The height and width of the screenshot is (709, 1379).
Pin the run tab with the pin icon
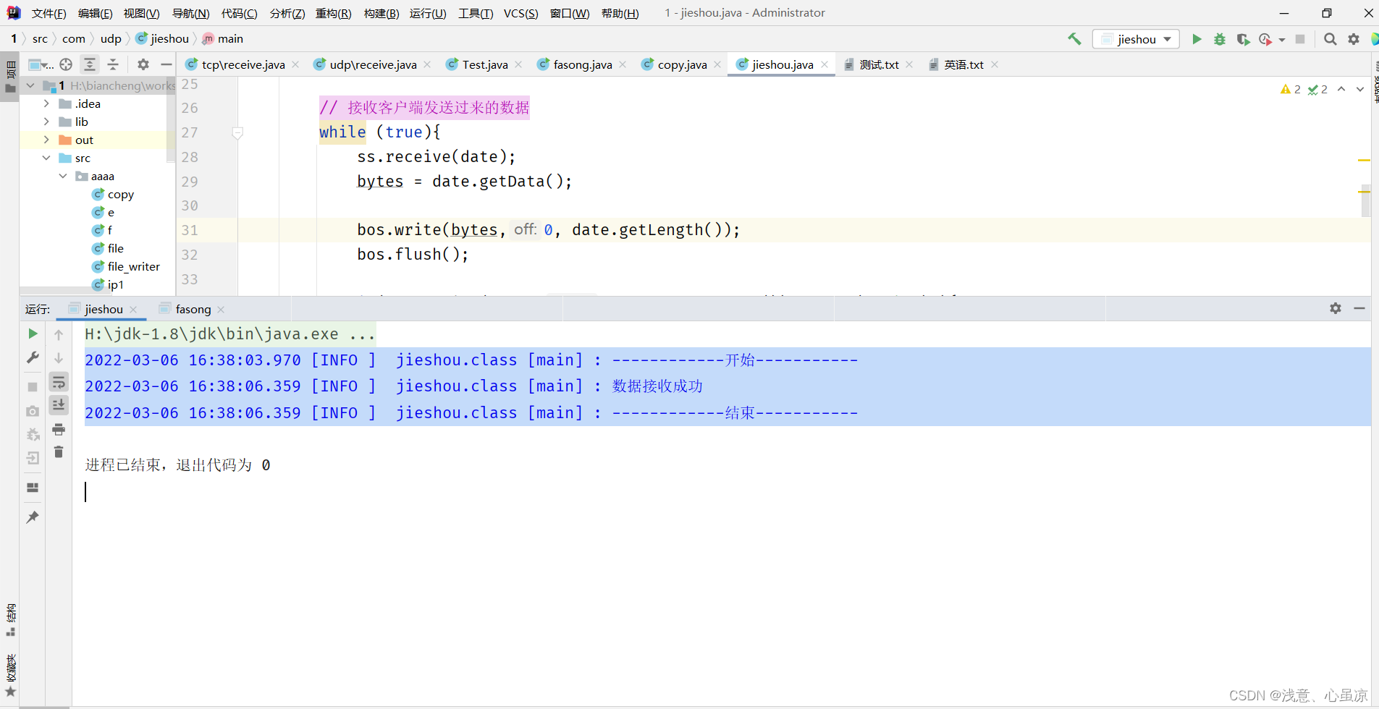click(33, 517)
